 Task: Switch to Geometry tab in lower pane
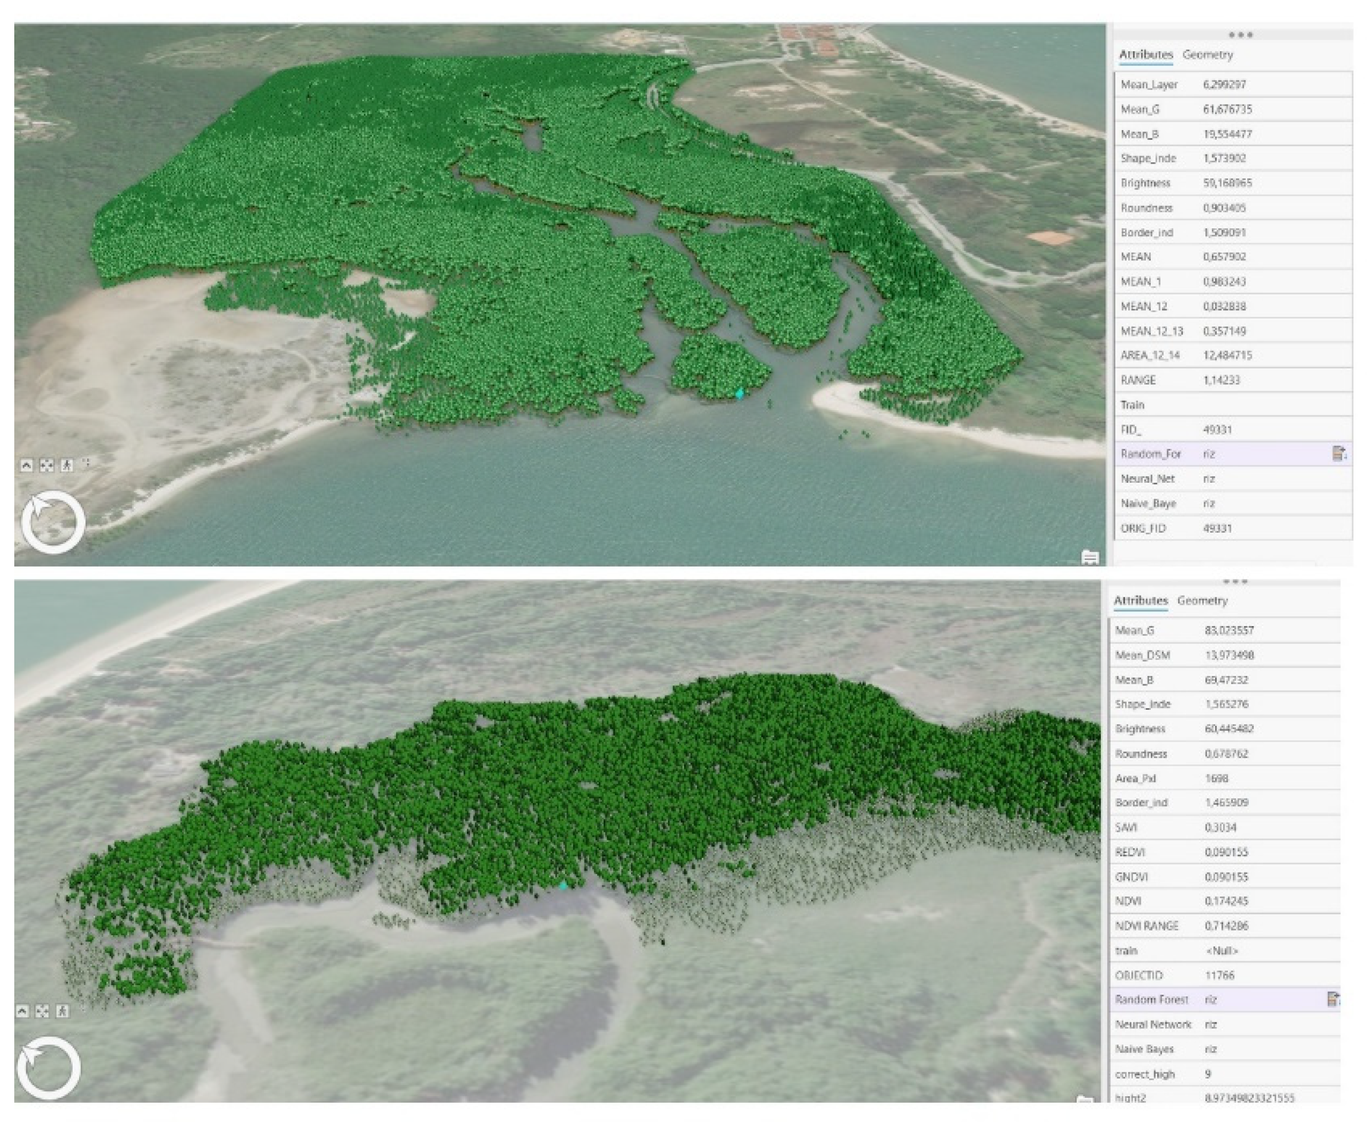1202,601
